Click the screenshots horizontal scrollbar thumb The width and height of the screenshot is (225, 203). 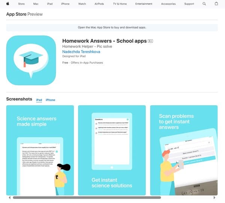pos(87,198)
